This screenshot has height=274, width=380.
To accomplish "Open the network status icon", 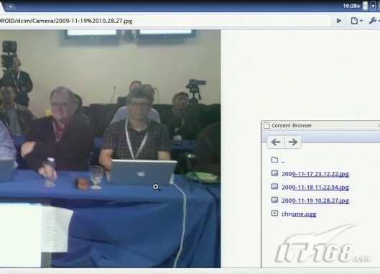I will pyautogui.click(x=373, y=6).
